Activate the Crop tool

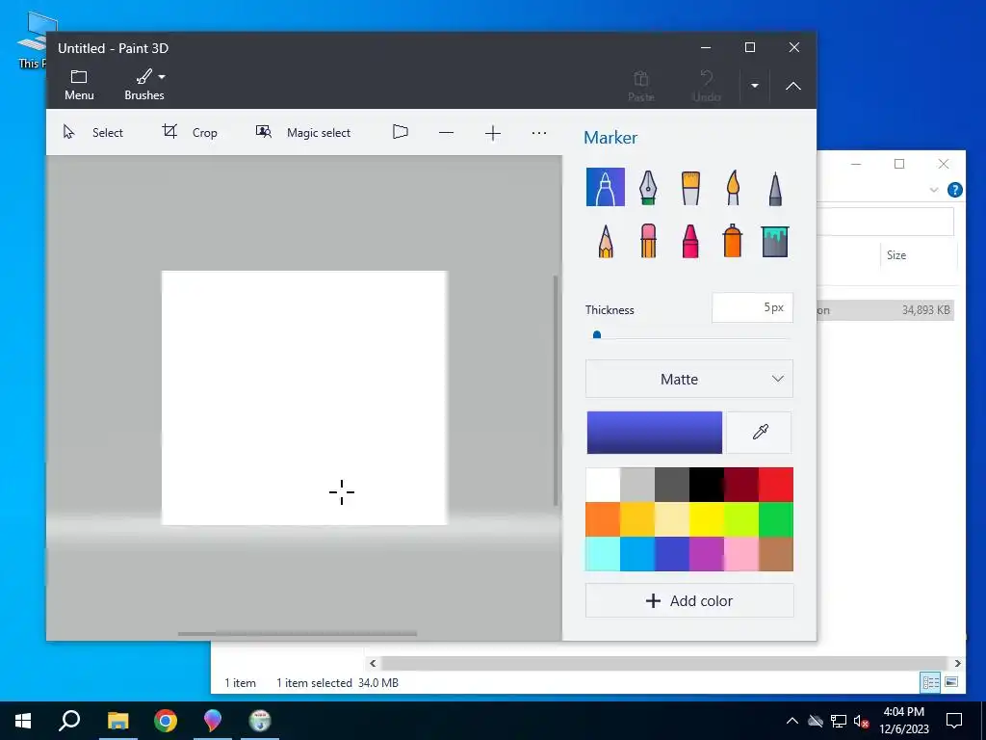click(x=190, y=132)
